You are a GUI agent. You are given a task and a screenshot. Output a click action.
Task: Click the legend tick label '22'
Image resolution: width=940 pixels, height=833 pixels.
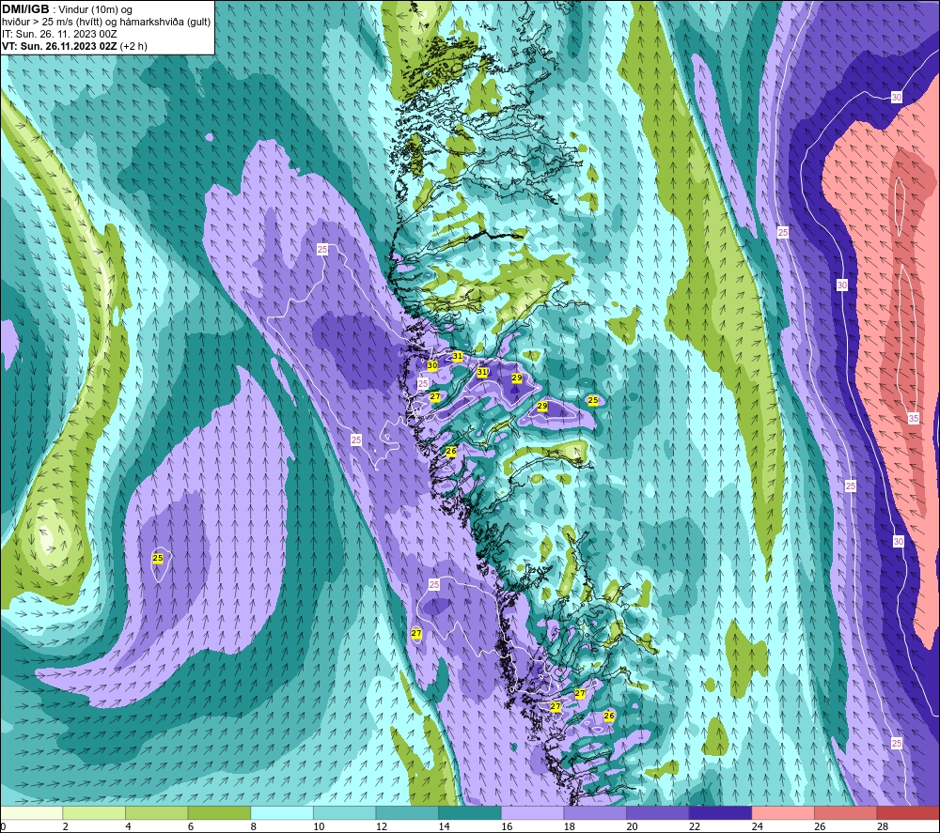(x=695, y=826)
